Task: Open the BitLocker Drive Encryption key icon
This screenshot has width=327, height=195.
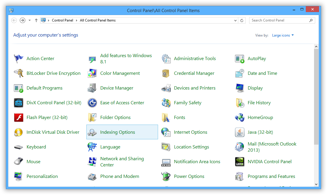Action: [19, 73]
